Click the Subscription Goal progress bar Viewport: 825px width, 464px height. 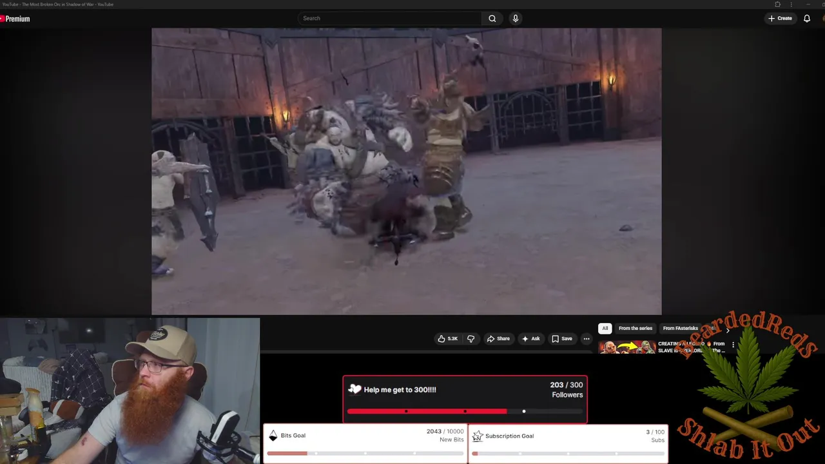568,453
